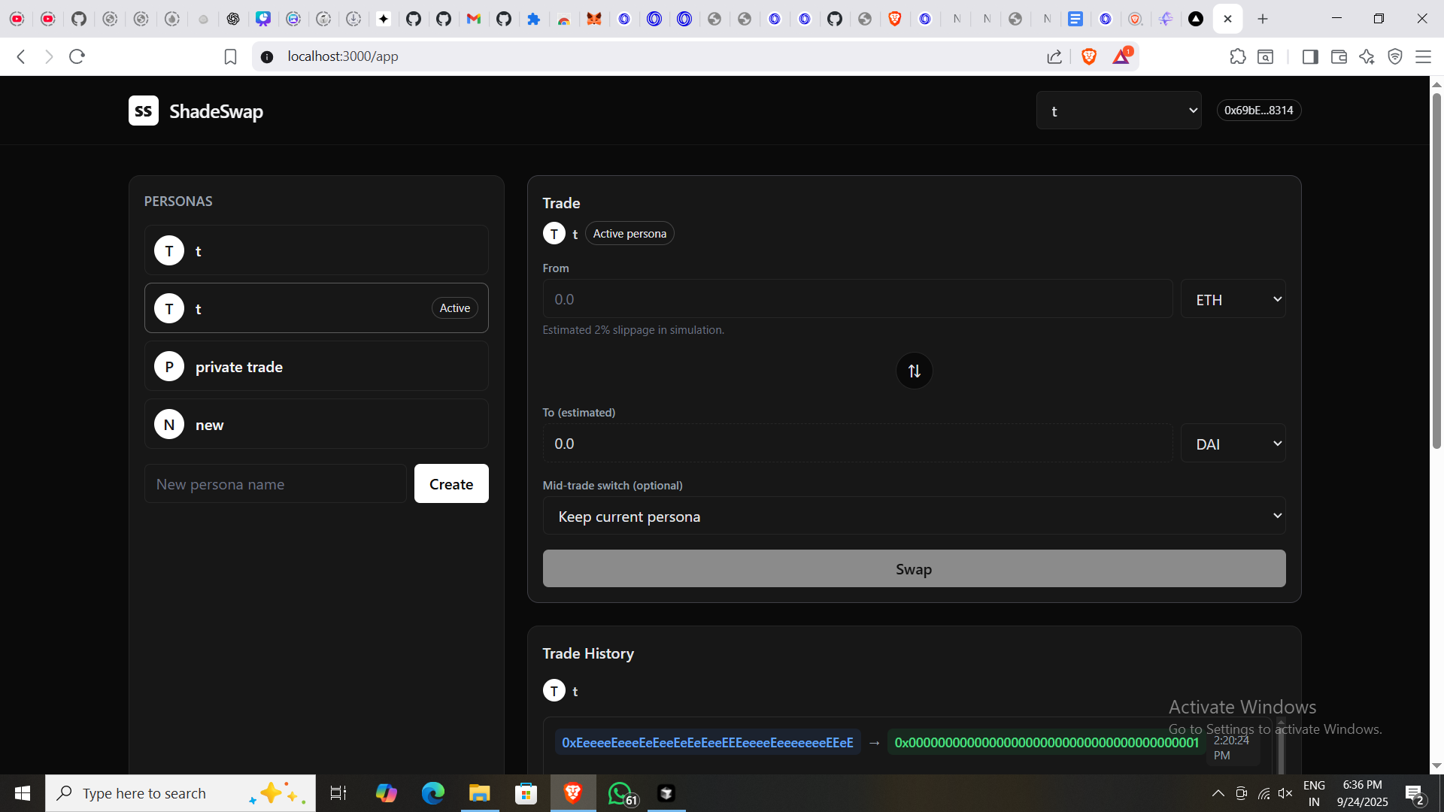Open WhatsApp from the taskbar
The width and height of the screenshot is (1444, 812).
click(620, 793)
